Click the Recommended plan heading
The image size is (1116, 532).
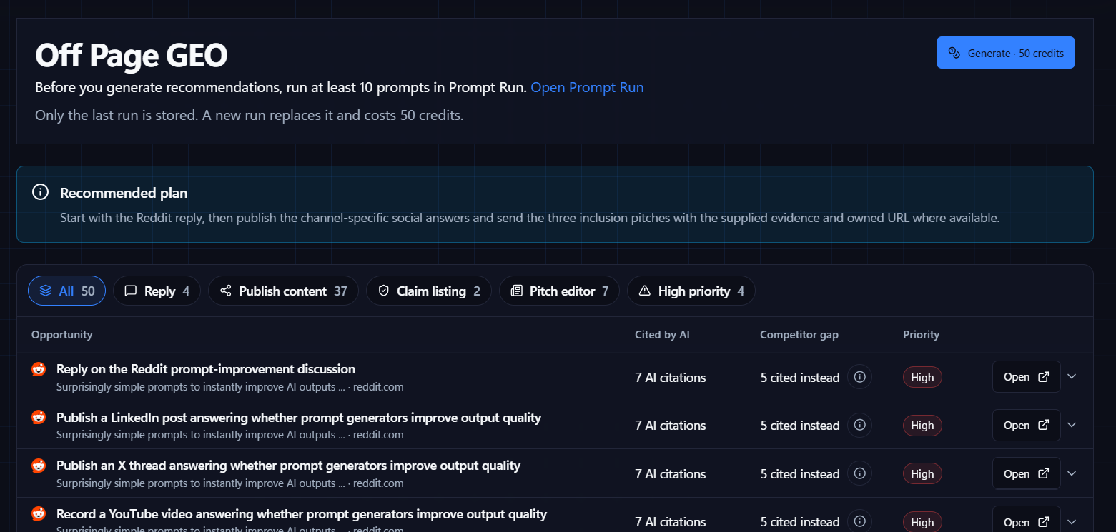click(x=124, y=193)
